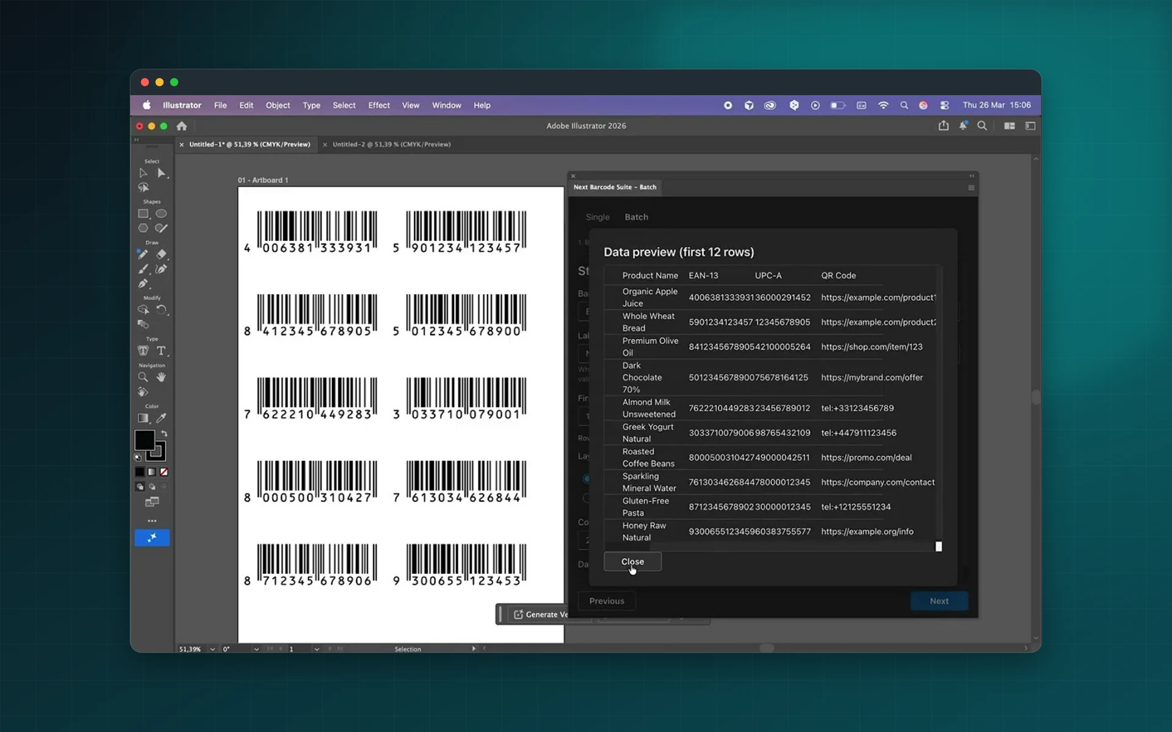1172x732 pixels.
Task: Select the Zoom magnifier tool
Action: coord(143,378)
